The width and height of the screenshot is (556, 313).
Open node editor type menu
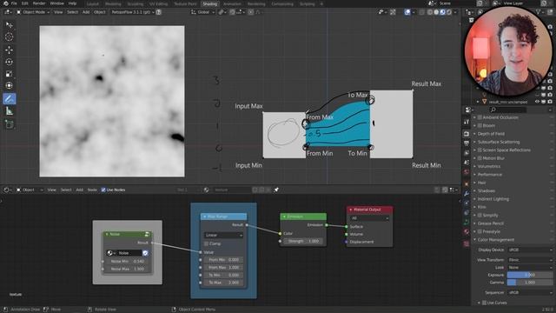click(x=8, y=190)
